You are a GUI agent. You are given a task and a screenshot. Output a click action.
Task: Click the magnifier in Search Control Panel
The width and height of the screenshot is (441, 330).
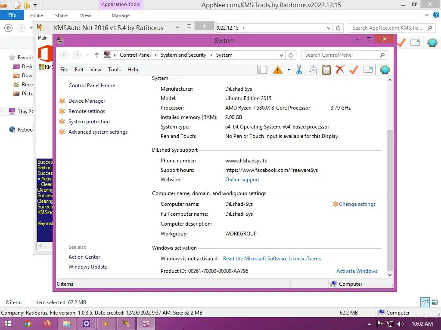point(382,55)
